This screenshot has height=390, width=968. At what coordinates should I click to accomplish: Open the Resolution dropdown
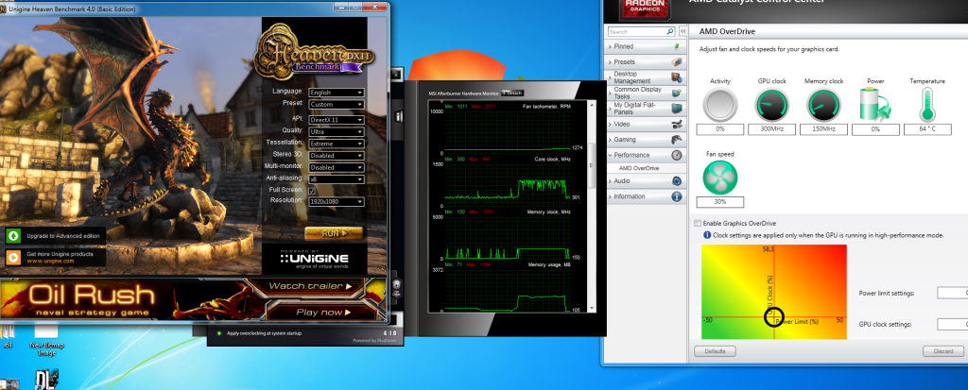[x=333, y=201]
